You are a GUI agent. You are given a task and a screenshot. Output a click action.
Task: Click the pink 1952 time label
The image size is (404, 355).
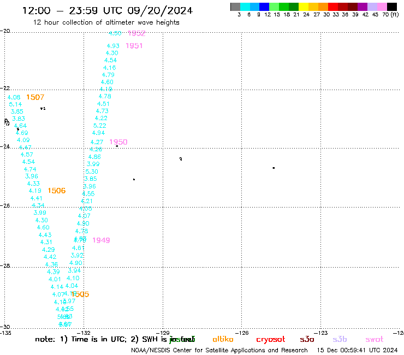(x=136, y=33)
